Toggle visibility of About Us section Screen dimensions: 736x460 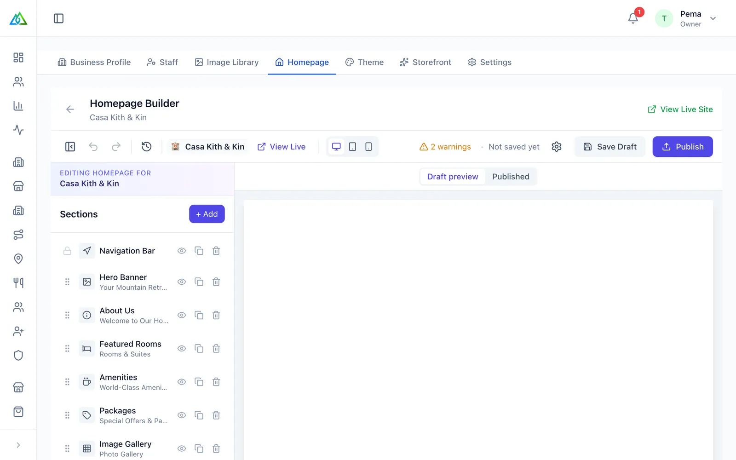click(182, 315)
